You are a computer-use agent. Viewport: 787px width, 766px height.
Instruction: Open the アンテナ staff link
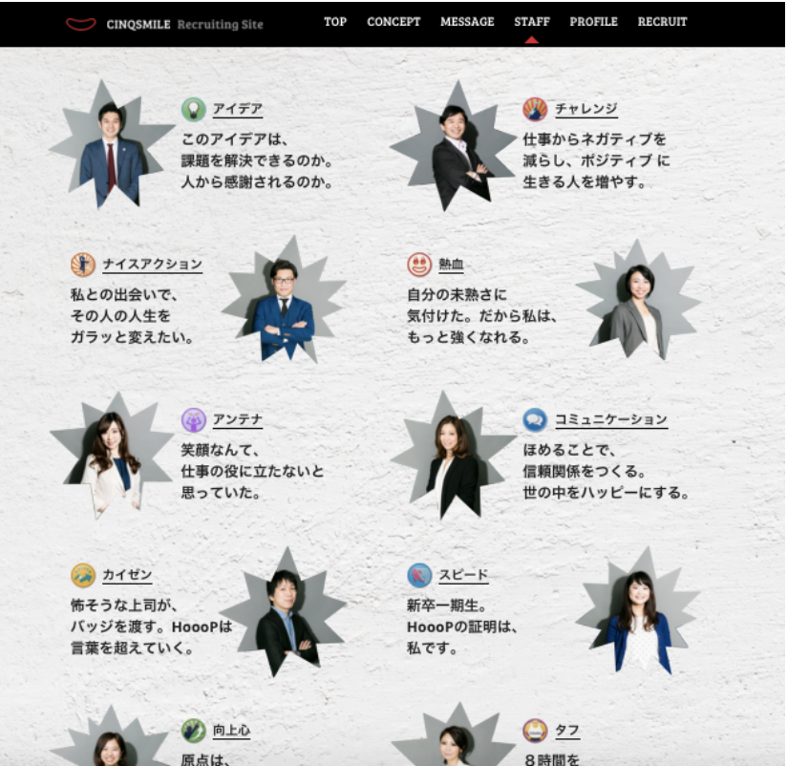pyautogui.click(x=238, y=419)
